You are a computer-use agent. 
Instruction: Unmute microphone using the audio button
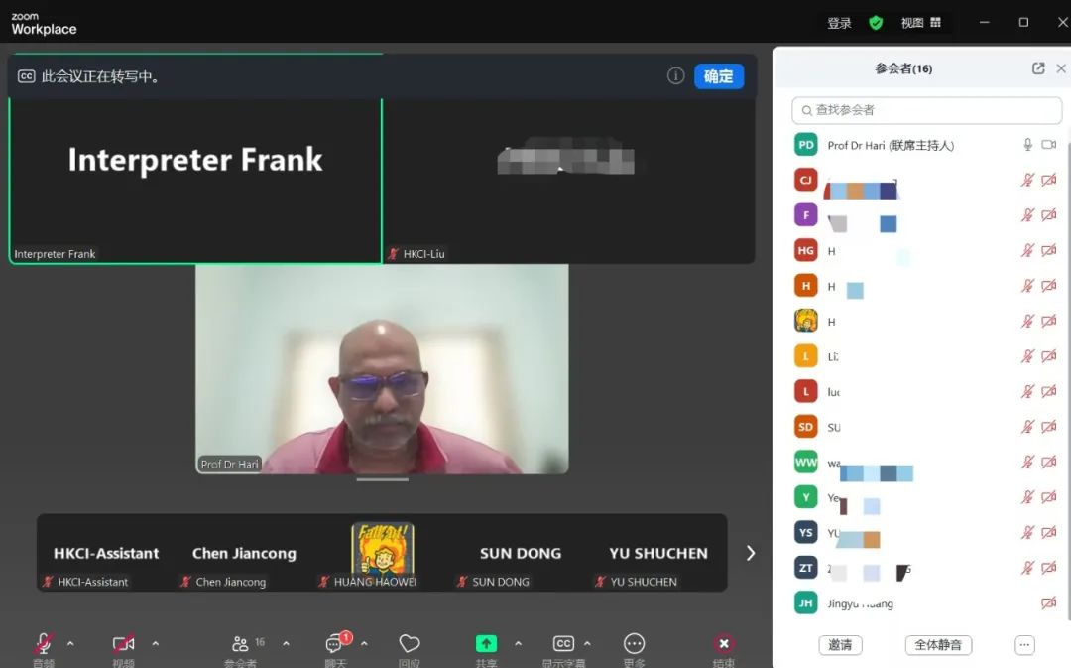coord(43,644)
